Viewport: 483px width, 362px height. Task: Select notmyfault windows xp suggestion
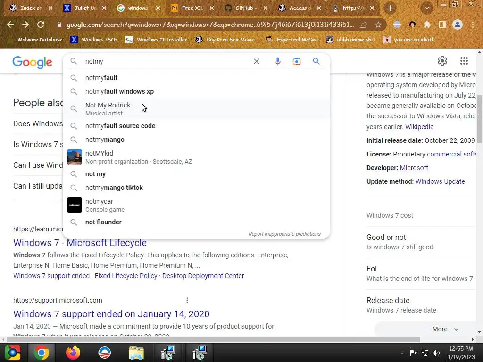tap(197, 91)
